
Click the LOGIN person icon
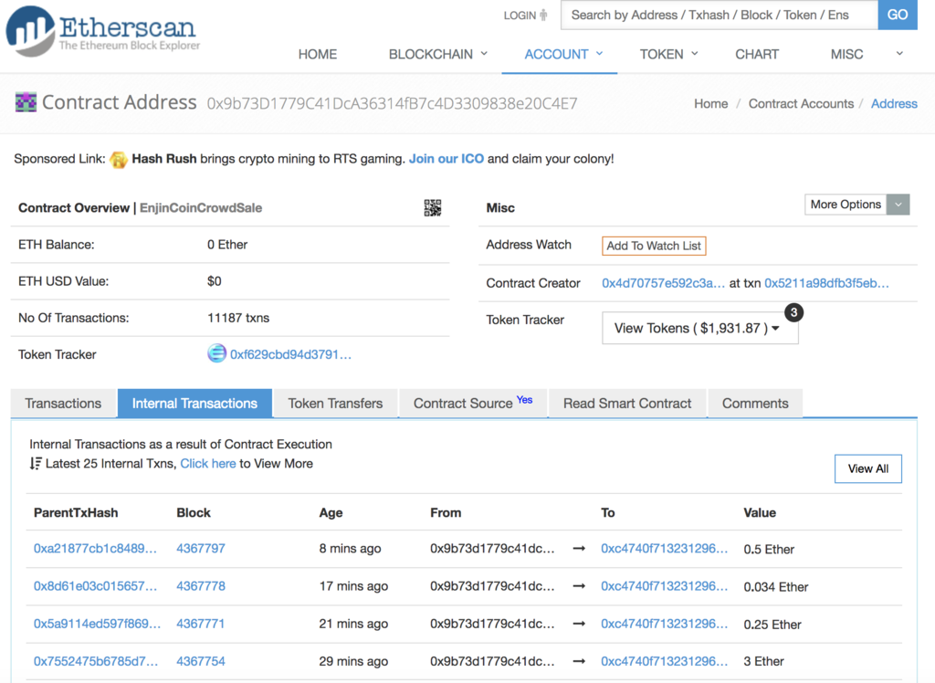pyautogui.click(x=543, y=15)
